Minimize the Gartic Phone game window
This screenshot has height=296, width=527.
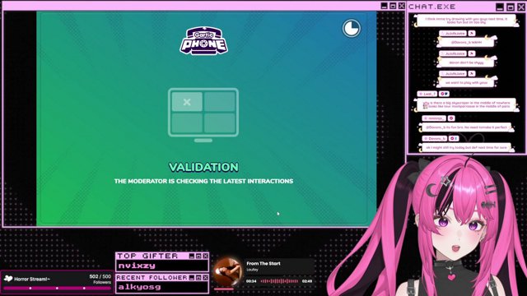[x=385, y=6]
